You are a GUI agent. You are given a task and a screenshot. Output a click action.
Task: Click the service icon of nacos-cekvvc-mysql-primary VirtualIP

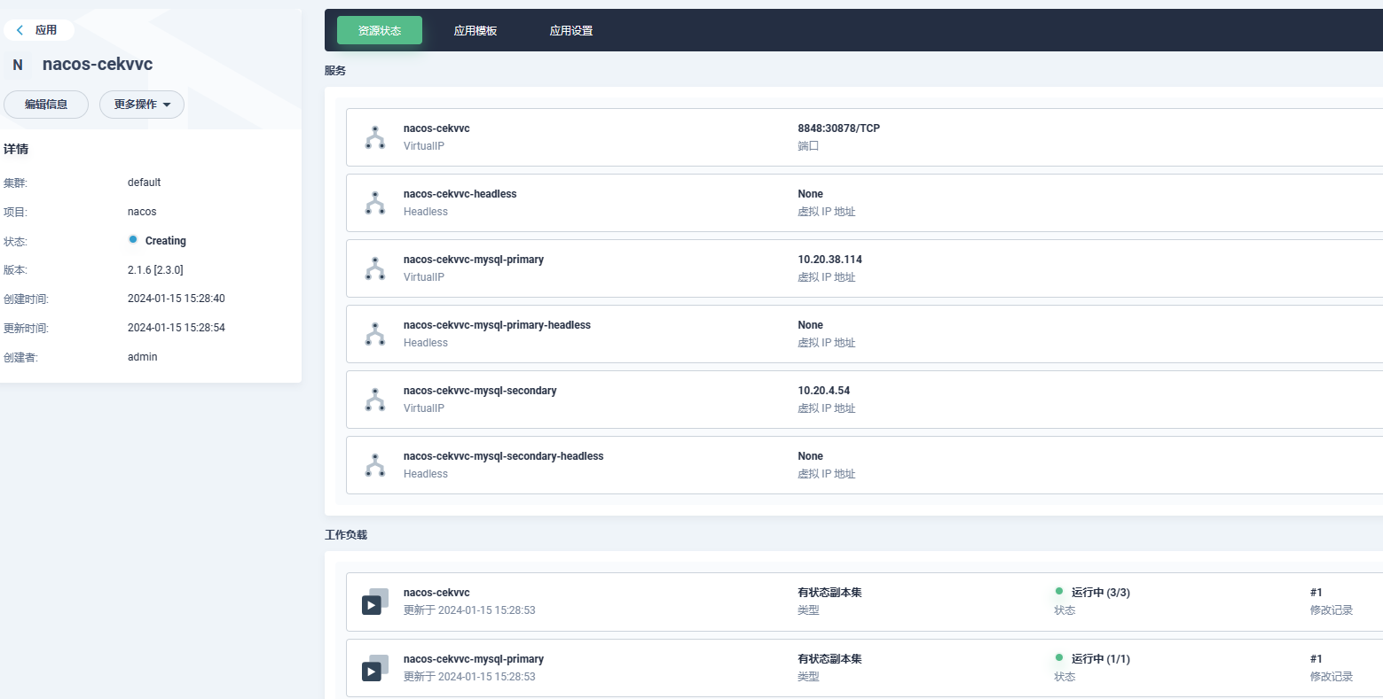click(375, 268)
